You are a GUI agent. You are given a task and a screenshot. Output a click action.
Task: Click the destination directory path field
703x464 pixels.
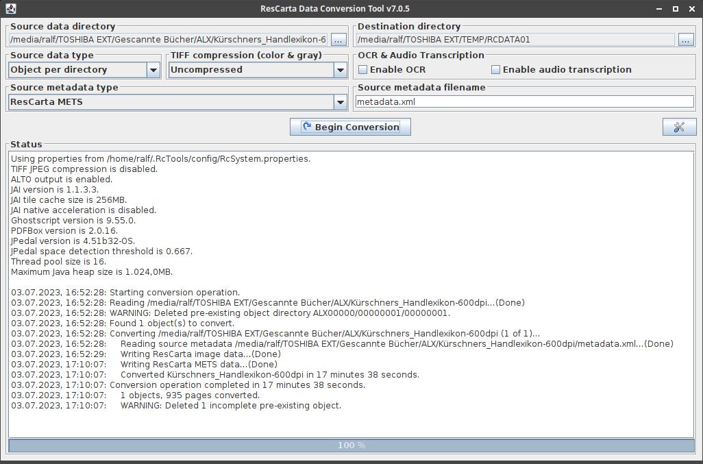click(x=515, y=40)
